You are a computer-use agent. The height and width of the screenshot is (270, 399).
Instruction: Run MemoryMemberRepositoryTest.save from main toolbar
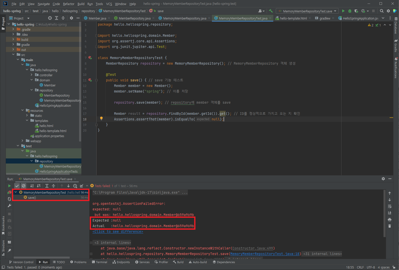(x=343, y=11)
